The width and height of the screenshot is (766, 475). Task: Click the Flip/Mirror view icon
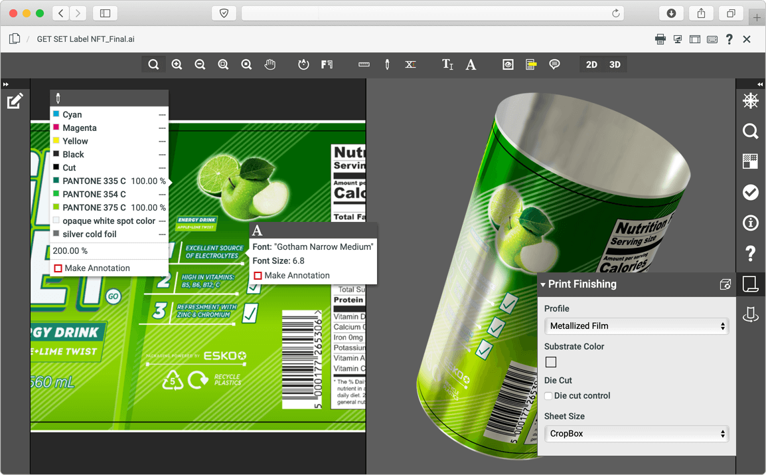click(327, 64)
